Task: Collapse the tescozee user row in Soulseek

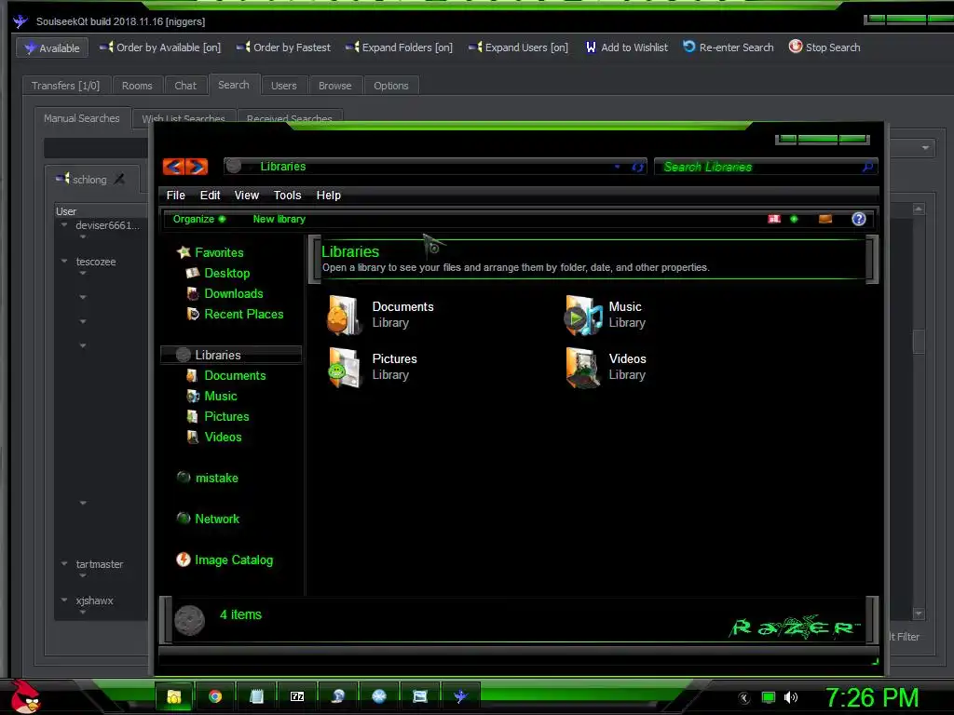Action: pyautogui.click(x=64, y=262)
